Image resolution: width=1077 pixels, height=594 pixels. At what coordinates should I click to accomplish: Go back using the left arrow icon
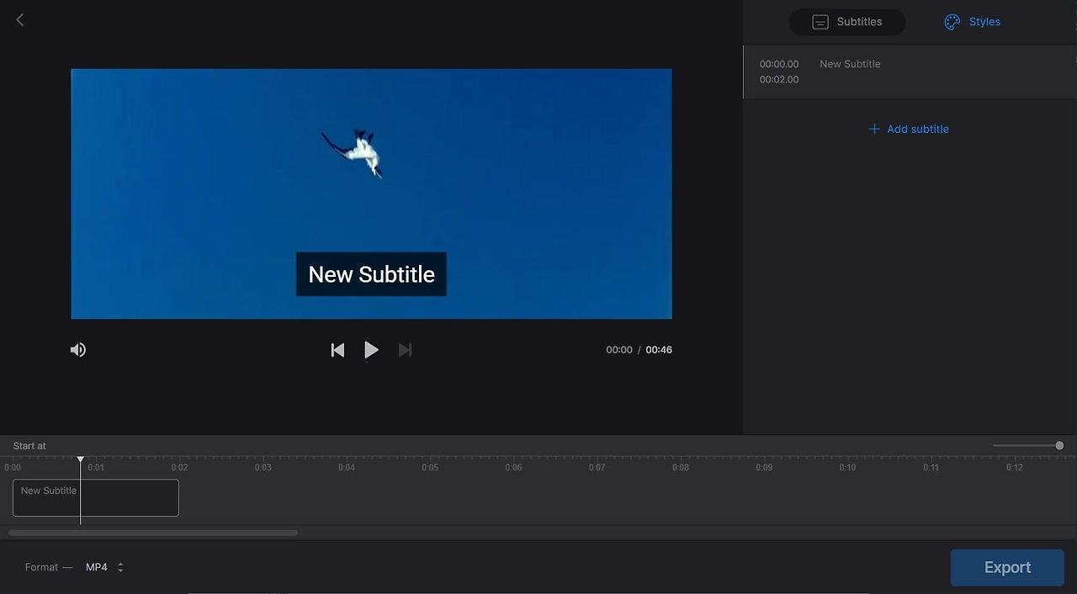[20, 19]
